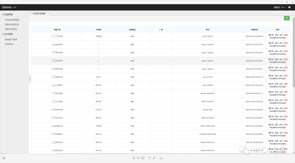Collapse the sidebar using the arrow handle

30,79
